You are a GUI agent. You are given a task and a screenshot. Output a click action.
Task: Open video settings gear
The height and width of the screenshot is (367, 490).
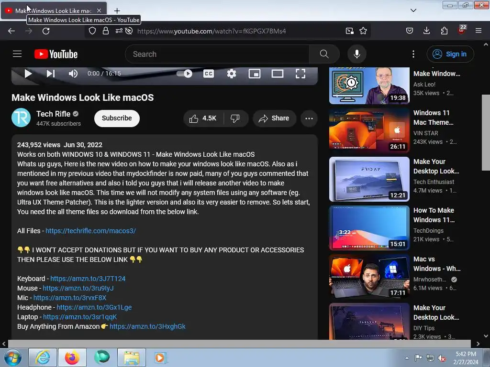point(232,74)
